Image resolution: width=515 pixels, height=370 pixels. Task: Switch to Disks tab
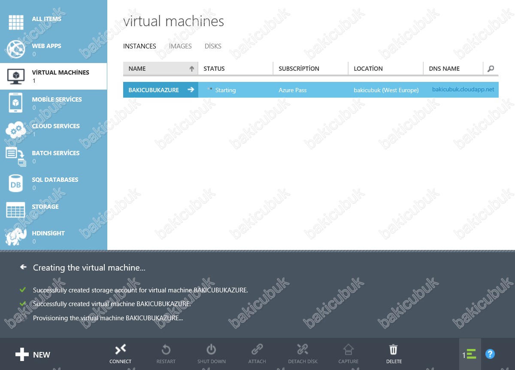pos(213,46)
